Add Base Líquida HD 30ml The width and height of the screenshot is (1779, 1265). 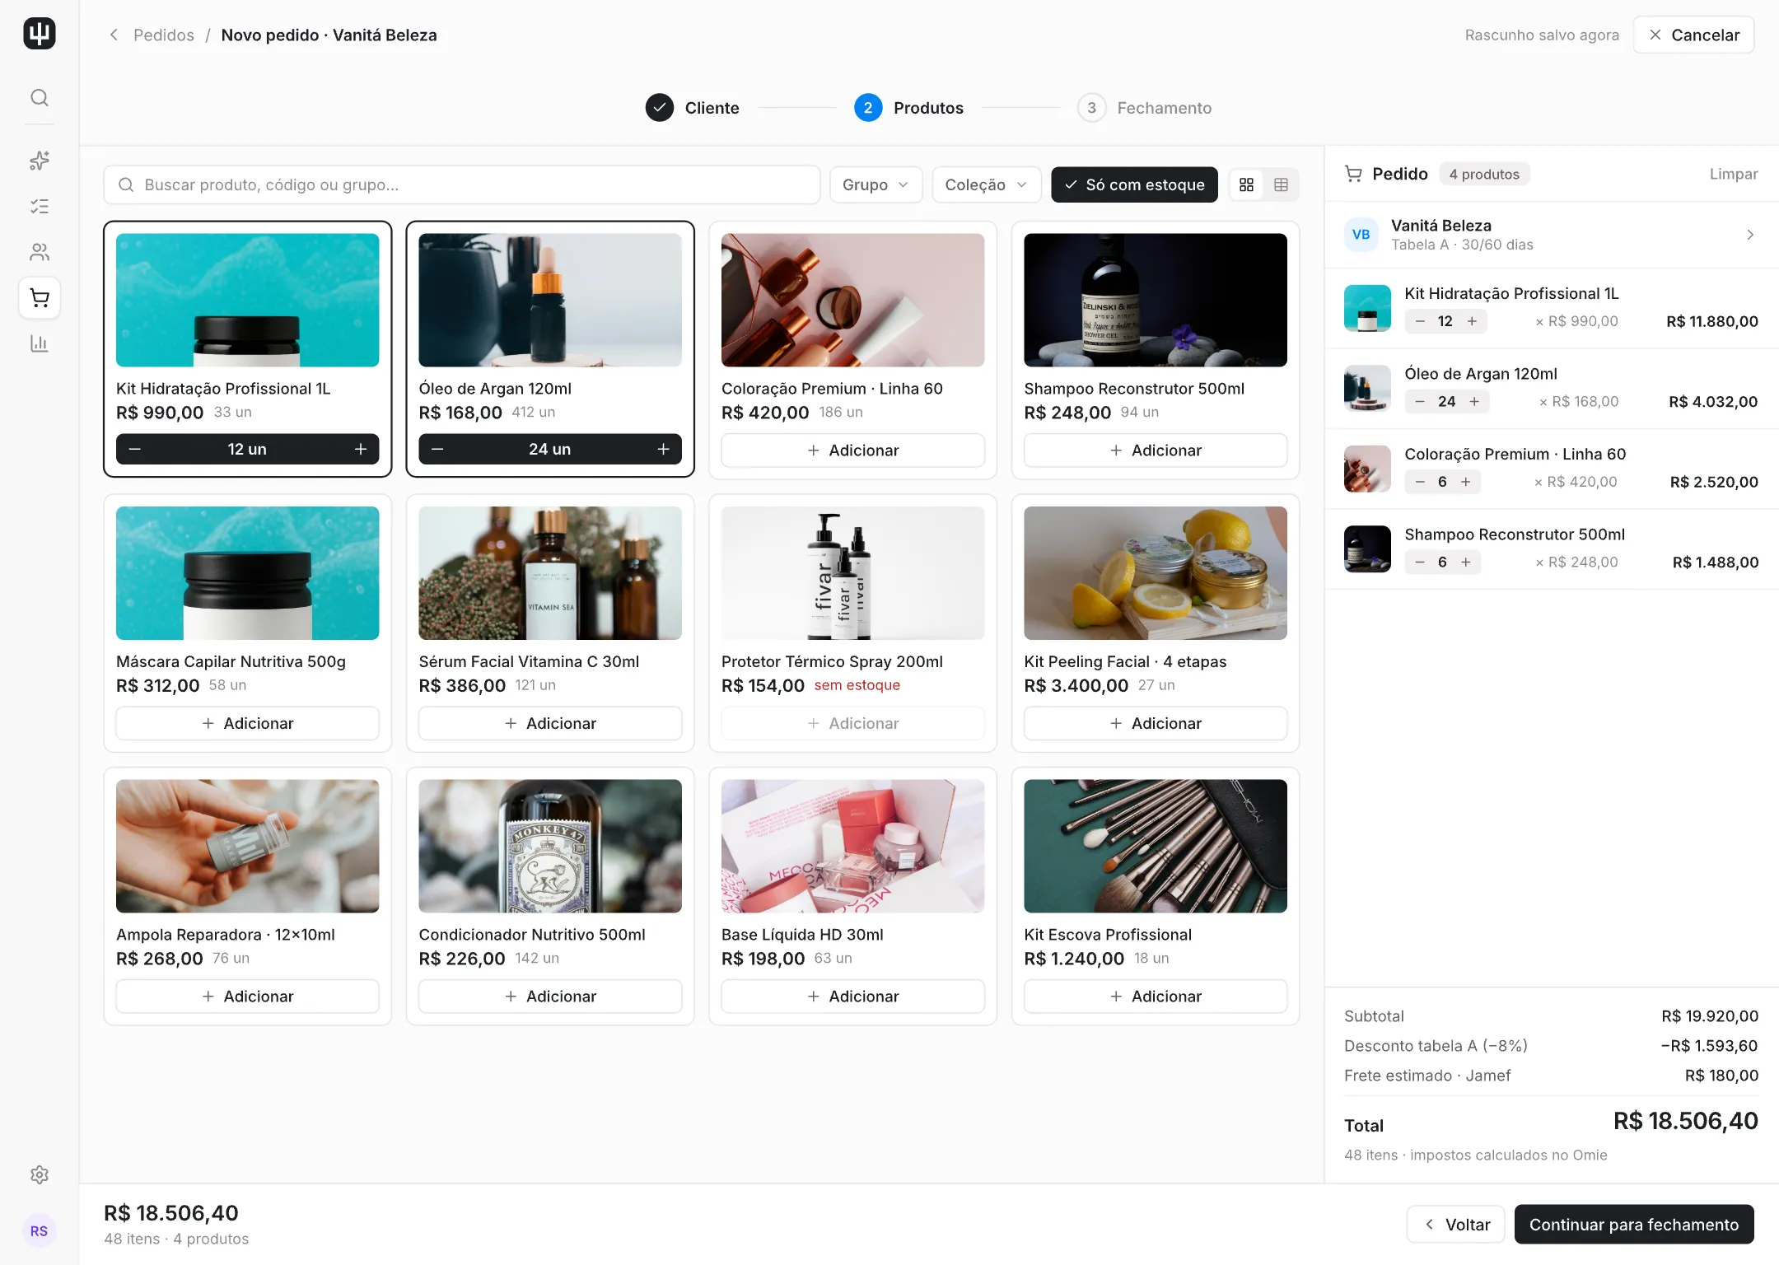(852, 996)
